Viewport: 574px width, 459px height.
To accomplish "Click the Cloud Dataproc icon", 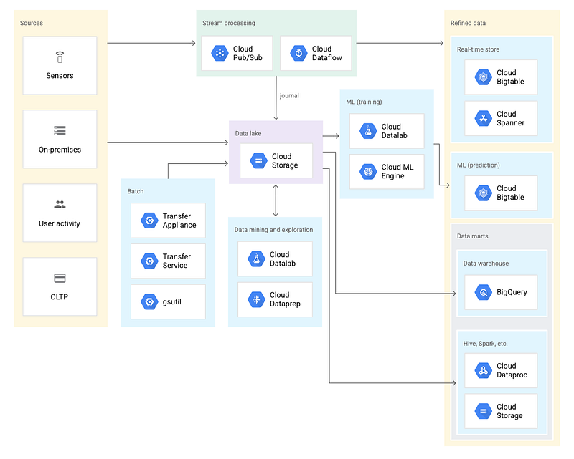I will 483,370.
